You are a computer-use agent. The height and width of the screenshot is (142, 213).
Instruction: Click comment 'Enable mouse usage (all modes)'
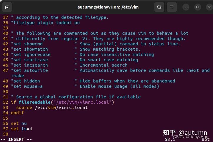119,86
